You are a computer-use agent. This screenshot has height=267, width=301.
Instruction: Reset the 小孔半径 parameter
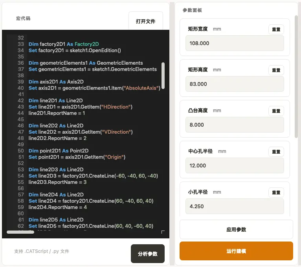[276, 193]
